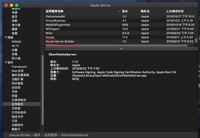
Task: Select 开发者 in the sidebar
Action: coord(16,108)
